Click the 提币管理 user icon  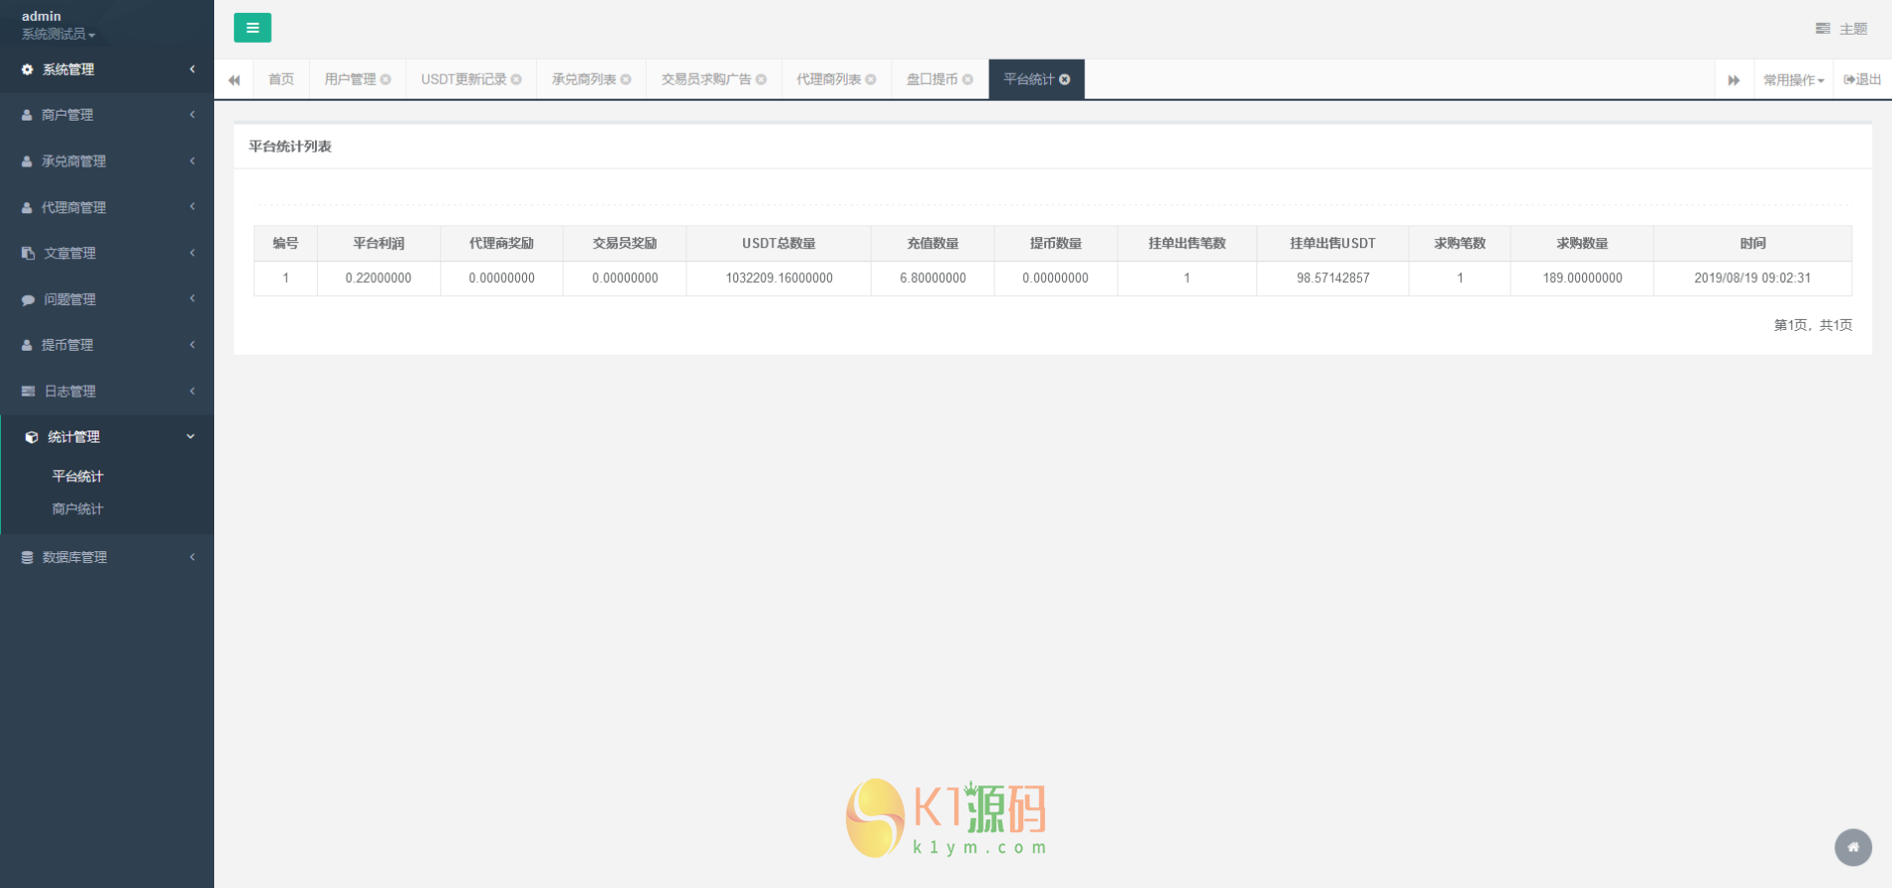coord(27,346)
